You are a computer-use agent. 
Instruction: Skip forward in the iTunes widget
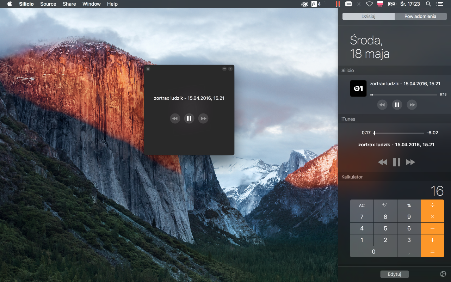(410, 162)
